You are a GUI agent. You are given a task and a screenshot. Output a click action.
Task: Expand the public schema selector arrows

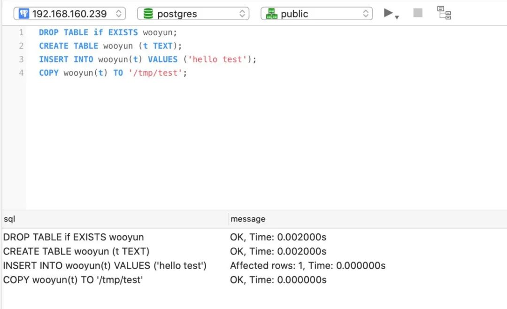pos(366,14)
